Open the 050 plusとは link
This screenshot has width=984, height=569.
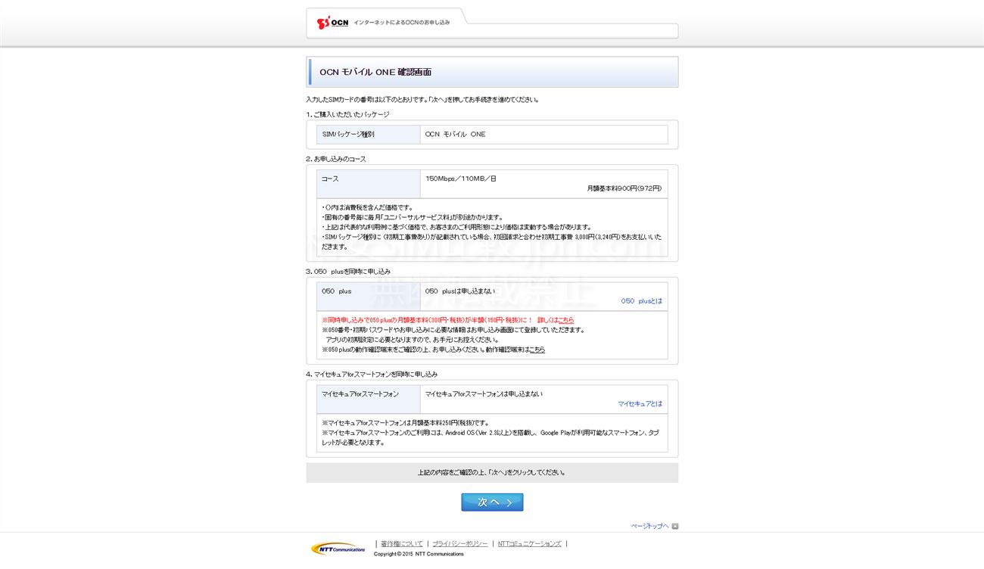coord(642,301)
